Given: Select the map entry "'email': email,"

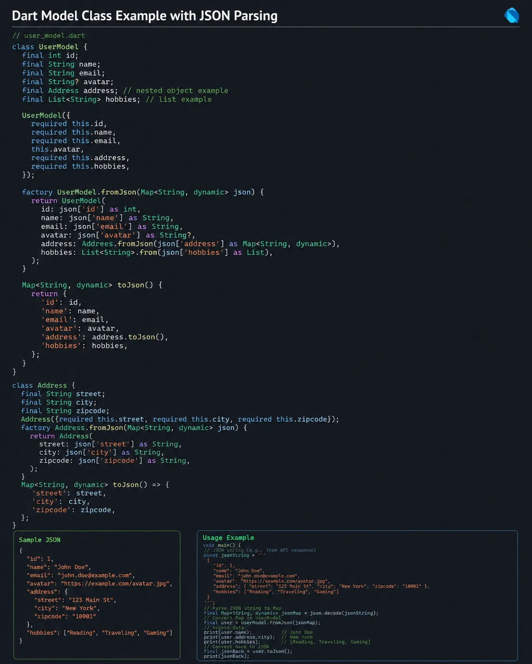Looking at the screenshot, I should click(74, 320).
